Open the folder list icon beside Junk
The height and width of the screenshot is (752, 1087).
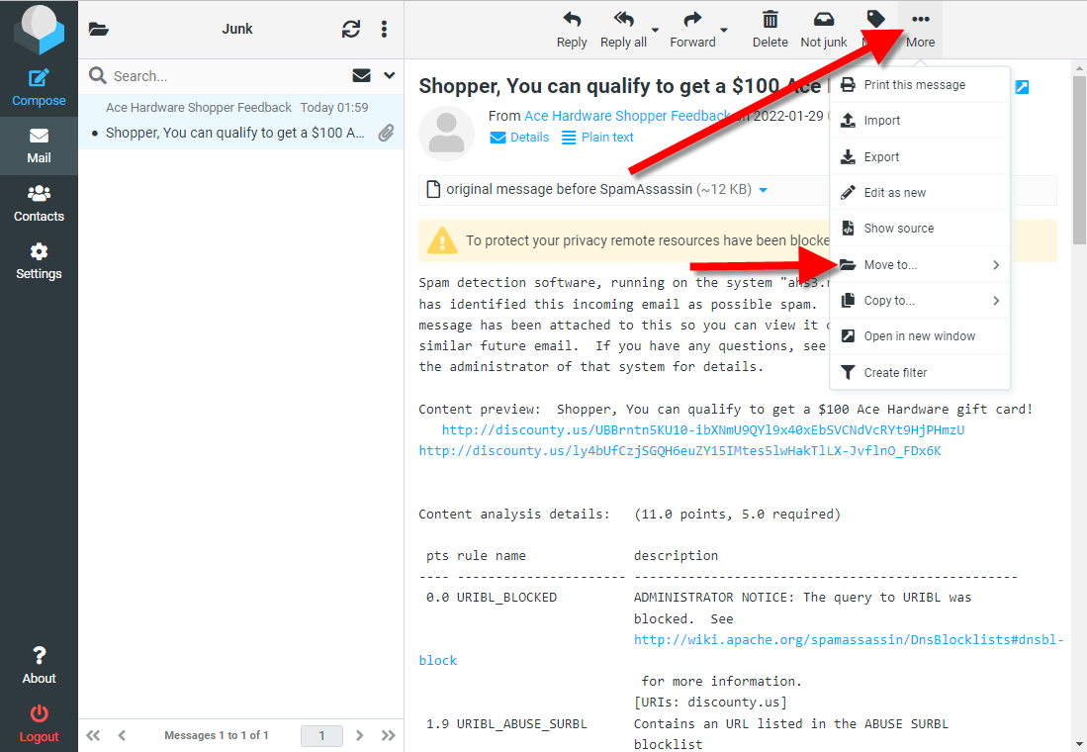click(x=99, y=29)
